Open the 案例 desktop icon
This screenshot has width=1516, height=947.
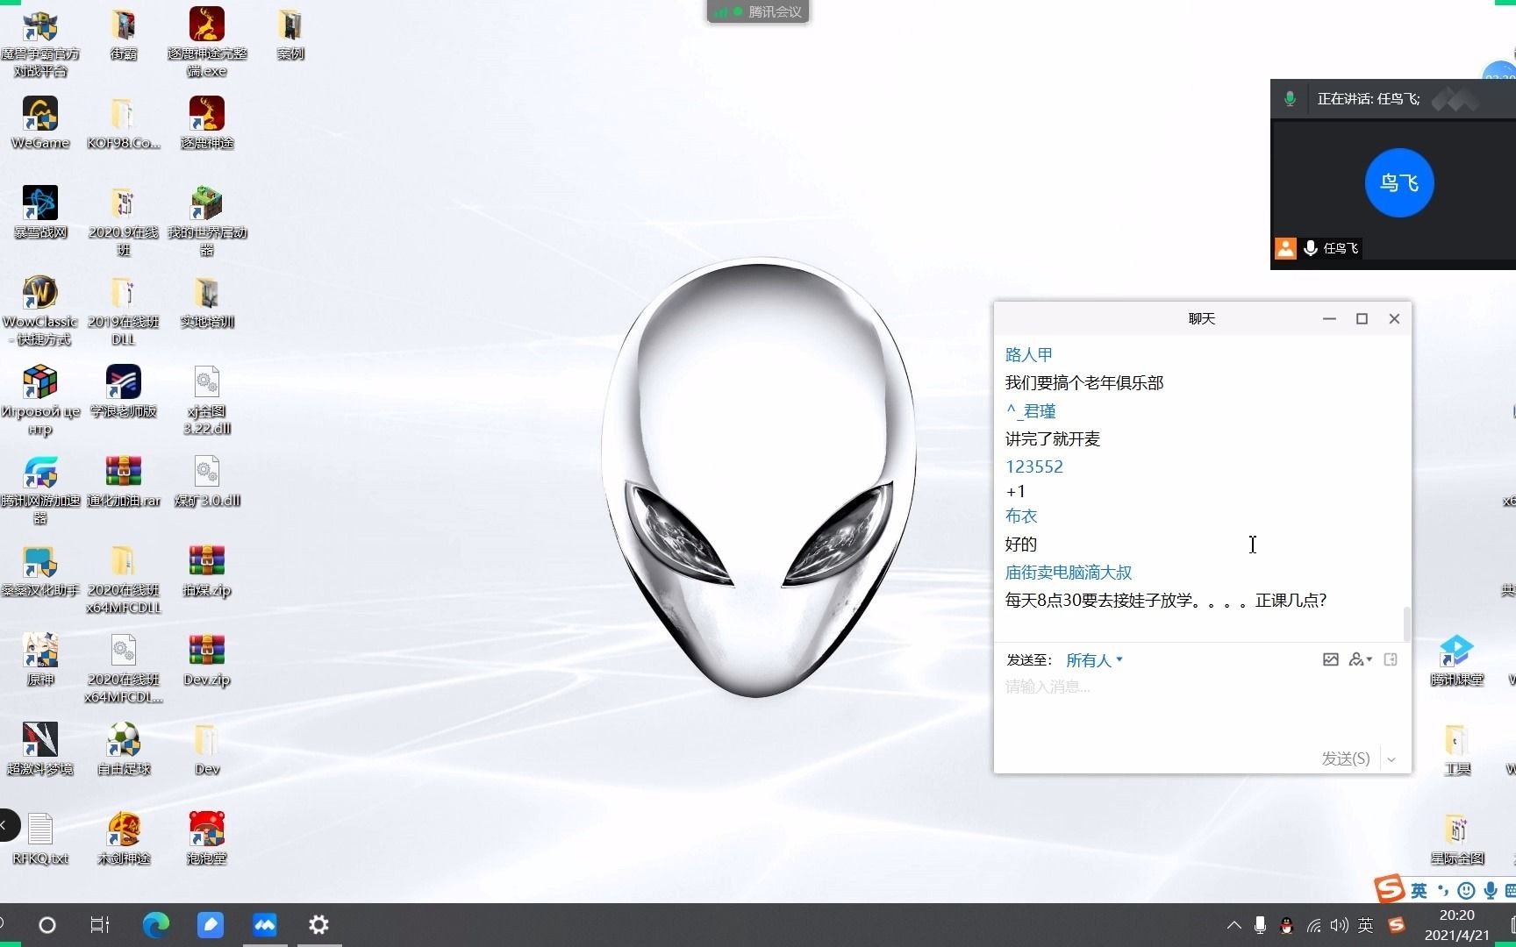(x=290, y=34)
